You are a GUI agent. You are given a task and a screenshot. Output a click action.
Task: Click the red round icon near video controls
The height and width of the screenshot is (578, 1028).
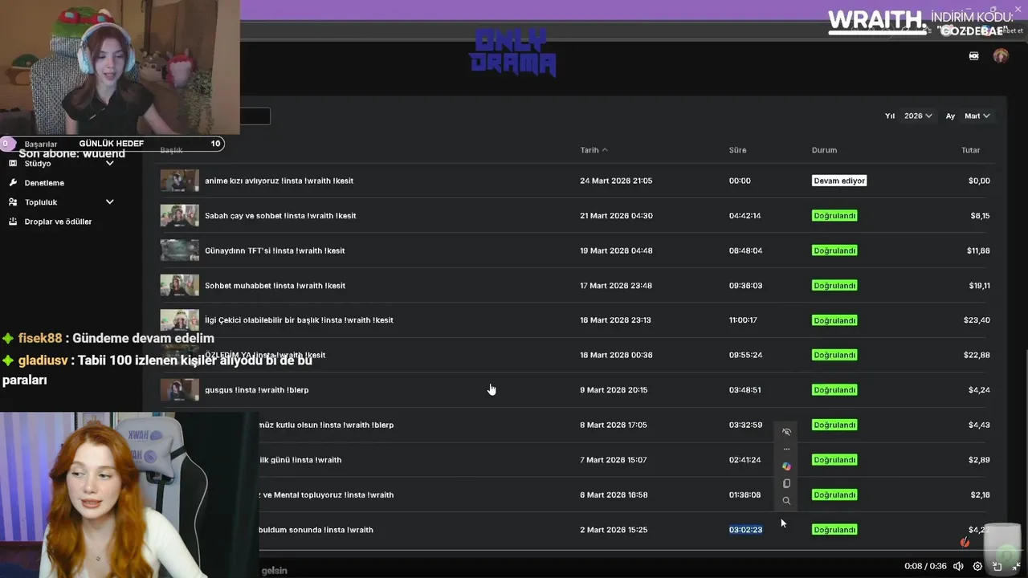point(965,542)
